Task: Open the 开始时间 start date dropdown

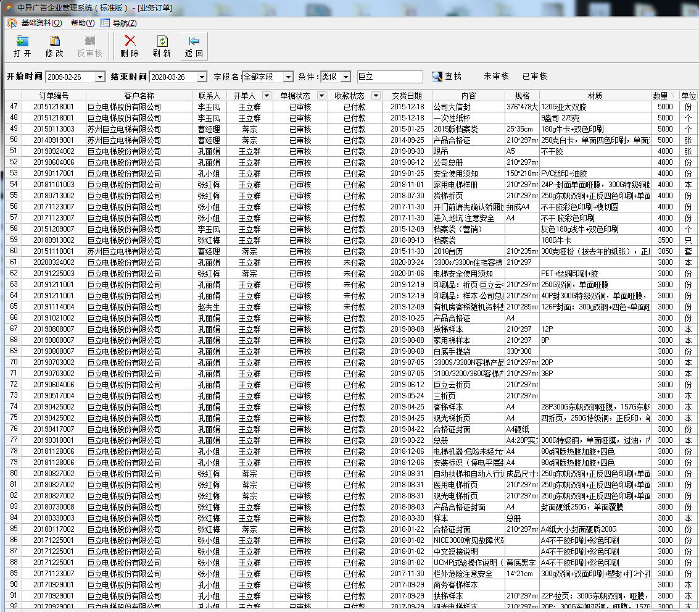Action: coord(101,77)
